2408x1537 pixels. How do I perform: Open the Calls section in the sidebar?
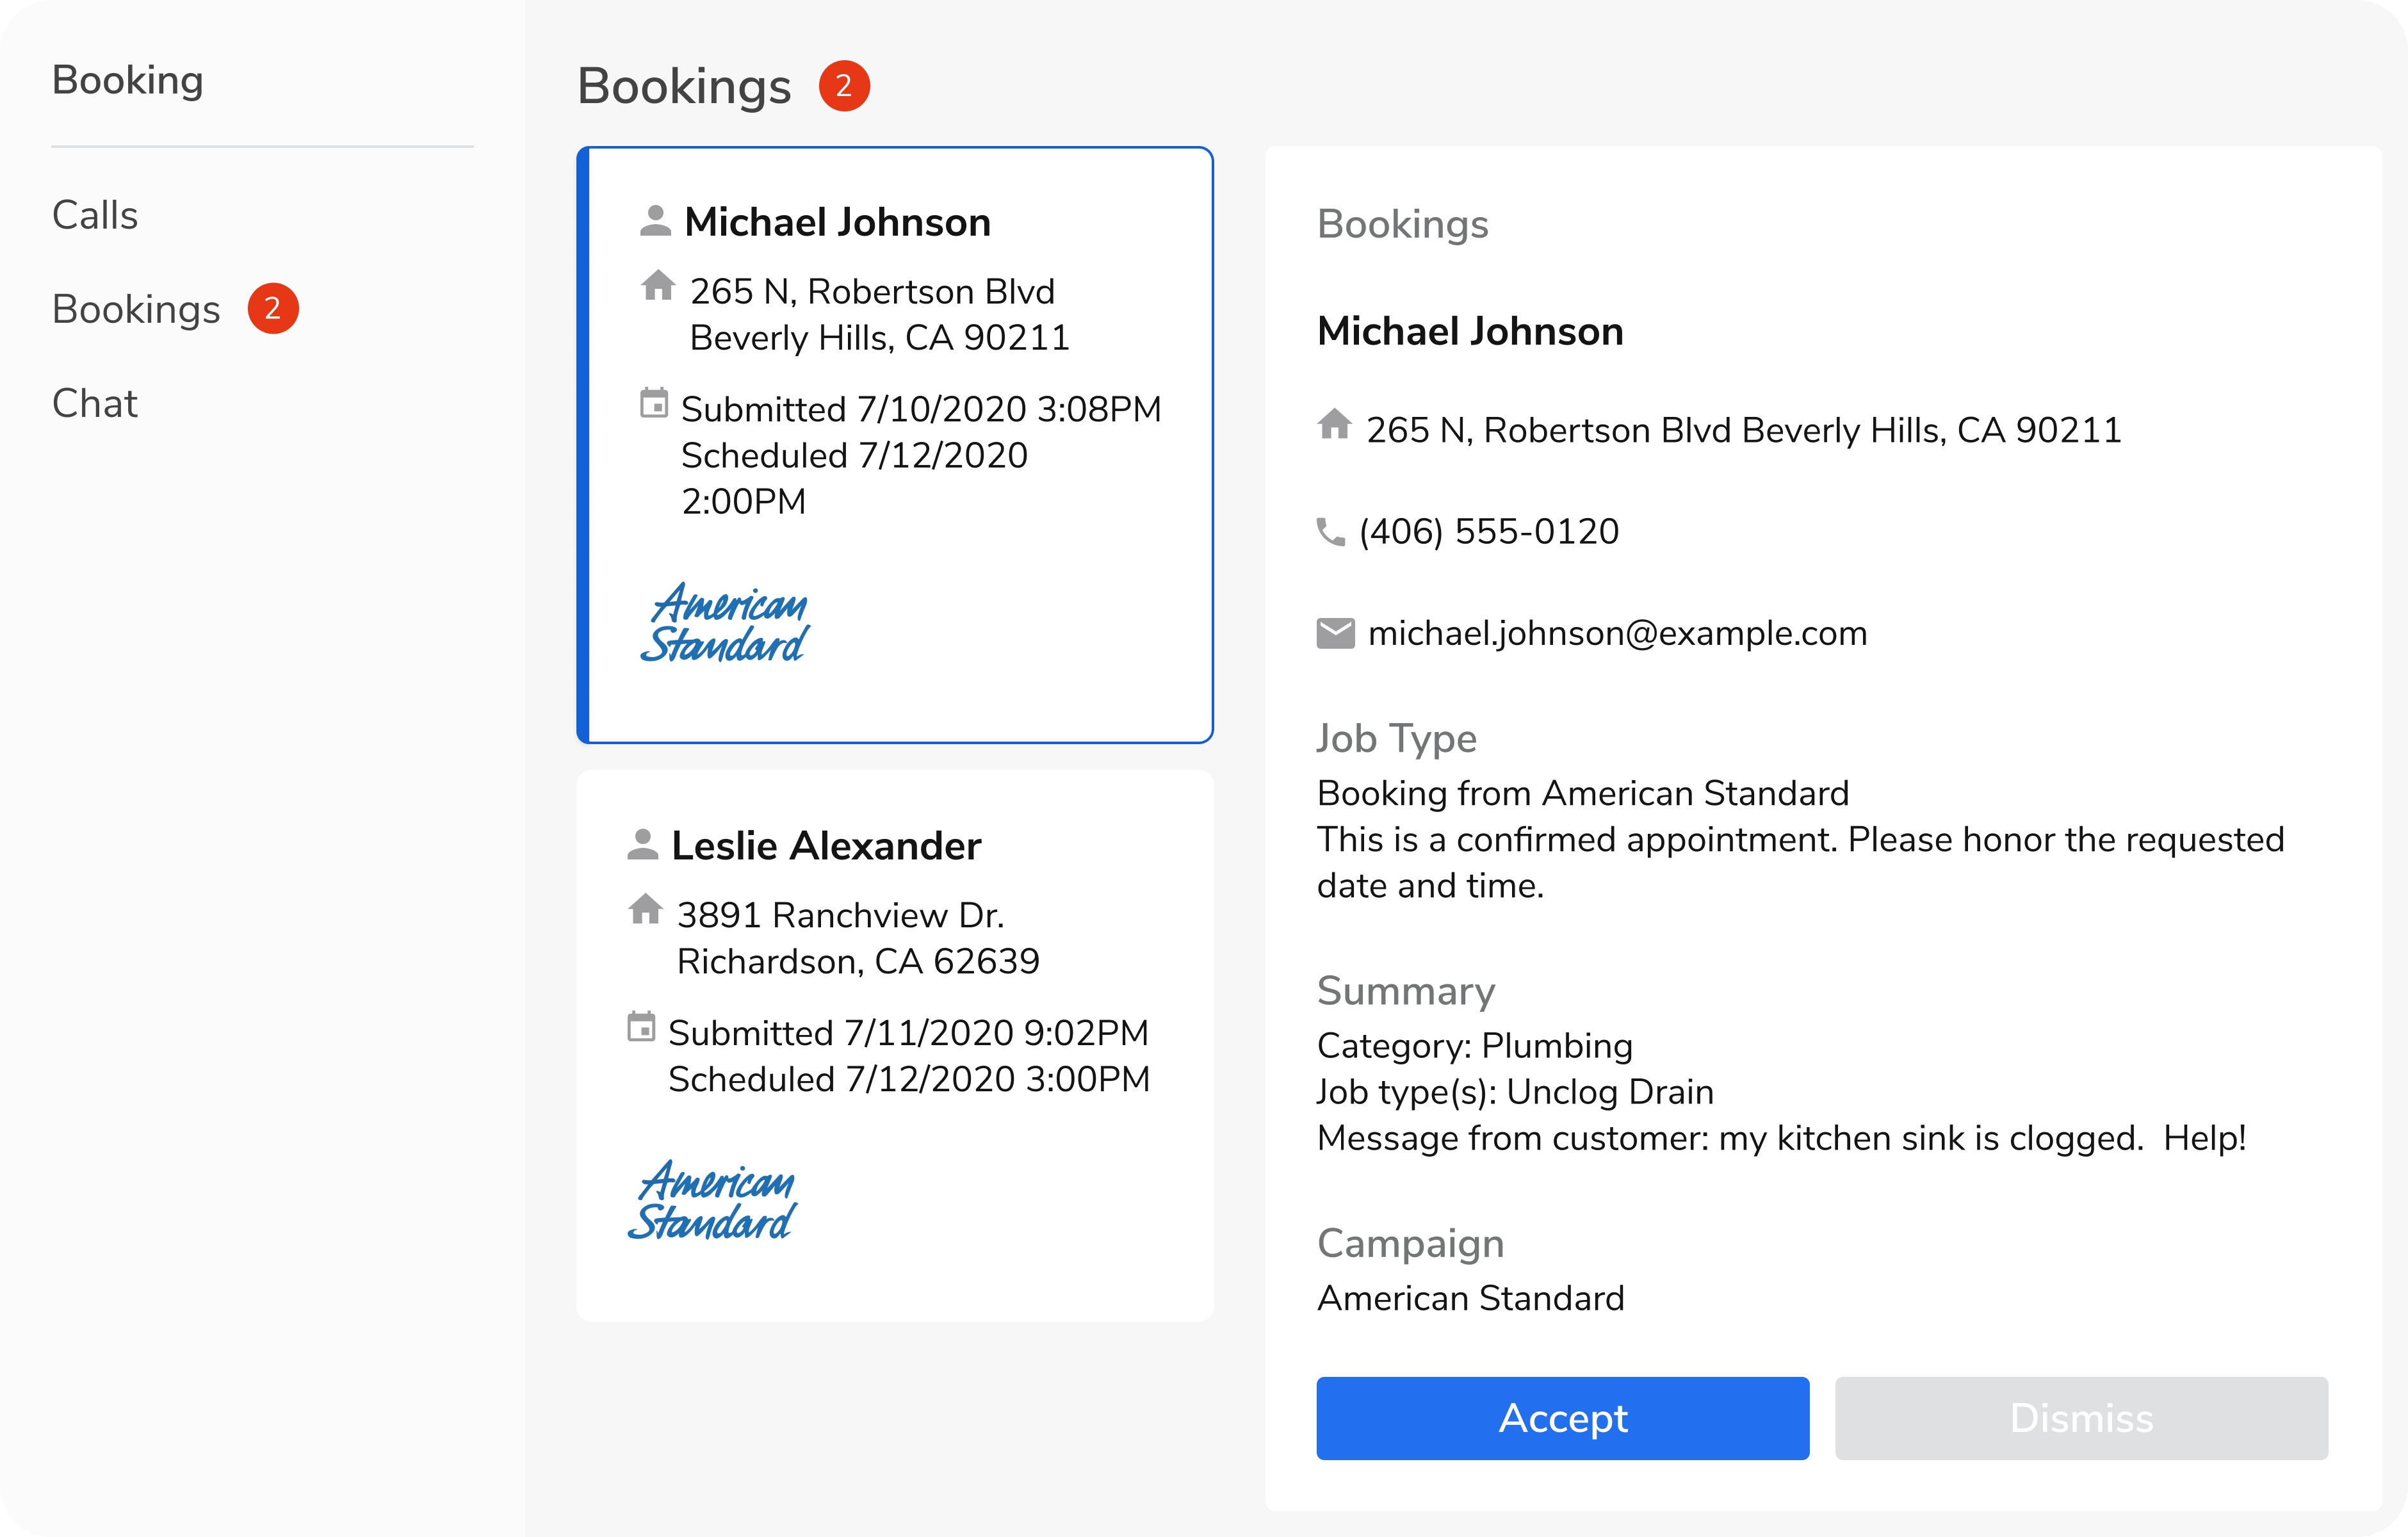pyautogui.click(x=95, y=215)
